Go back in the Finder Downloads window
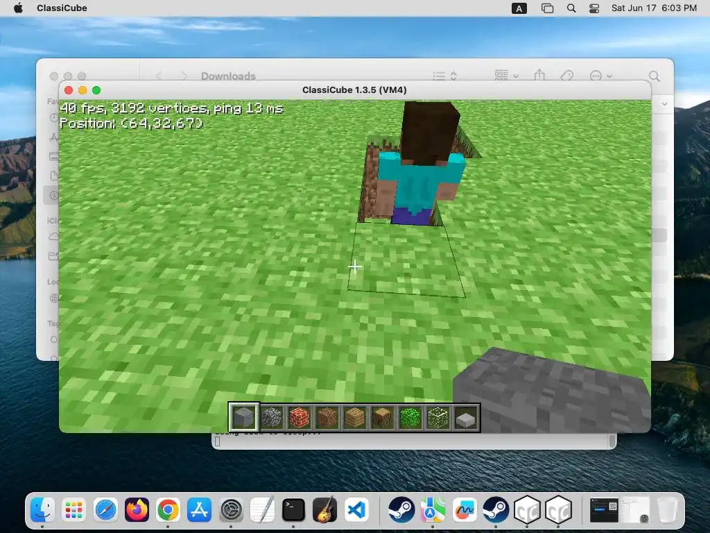This screenshot has height=533, width=710. point(159,76)
